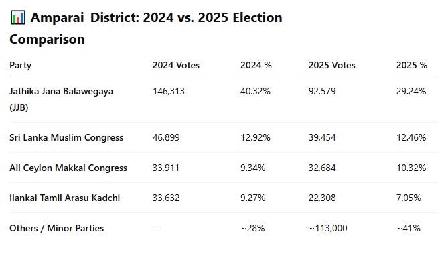
Task: Click the 10.32% percentage cell
Action: tap(411, 168)
